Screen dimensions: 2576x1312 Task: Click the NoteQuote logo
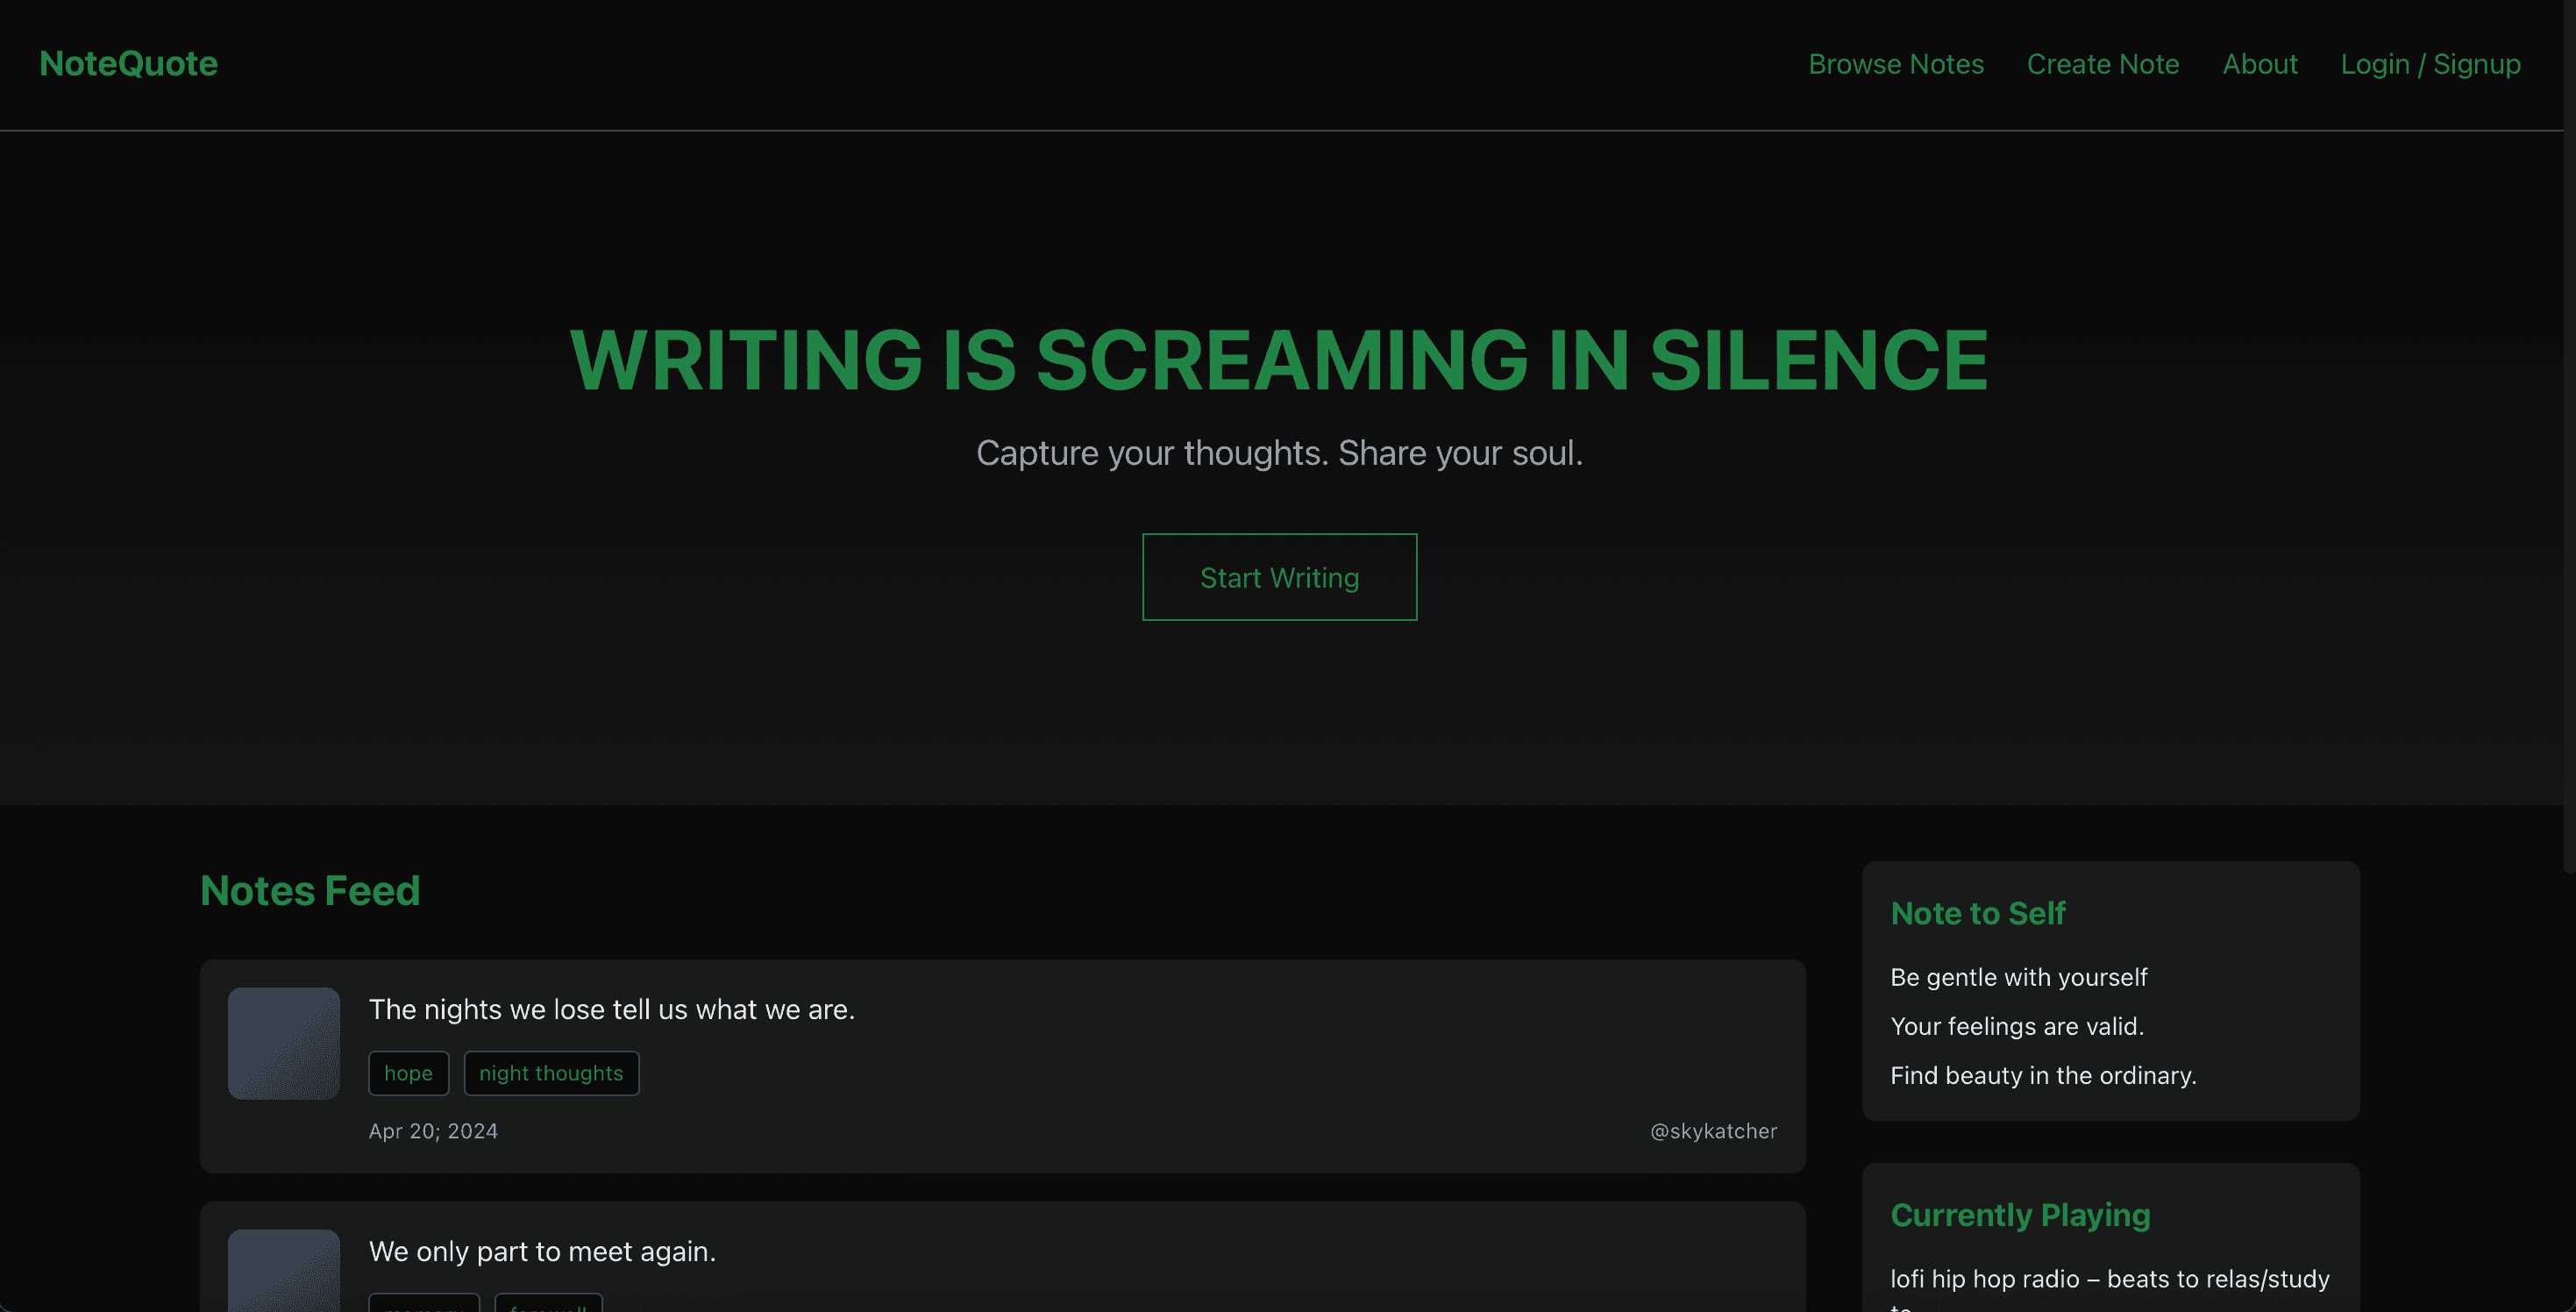pyautogui.click(x=128, y=64)
